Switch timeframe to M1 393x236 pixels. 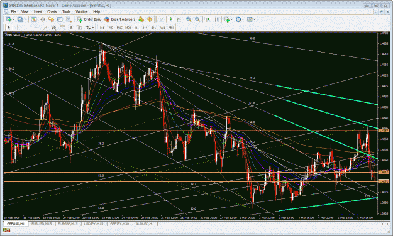tap(102, 28)
